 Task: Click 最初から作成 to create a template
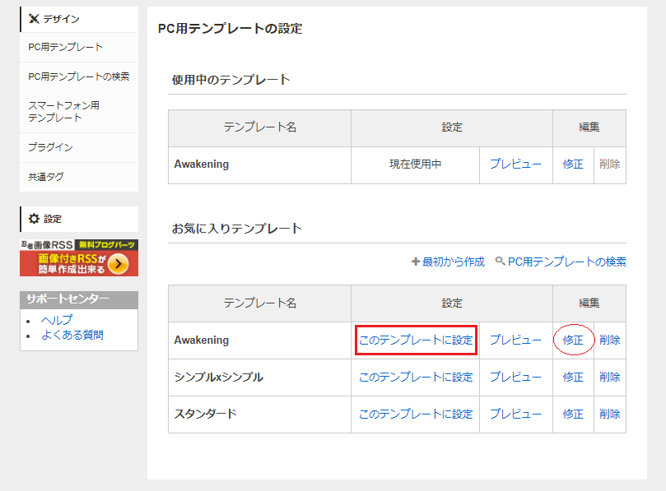(454, 262)
